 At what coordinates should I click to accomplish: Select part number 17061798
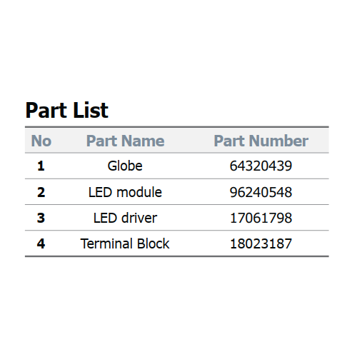pos(261,218)
